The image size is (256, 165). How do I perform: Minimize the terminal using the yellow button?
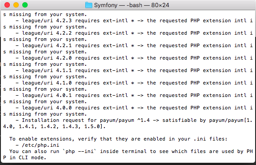(16, 5)
